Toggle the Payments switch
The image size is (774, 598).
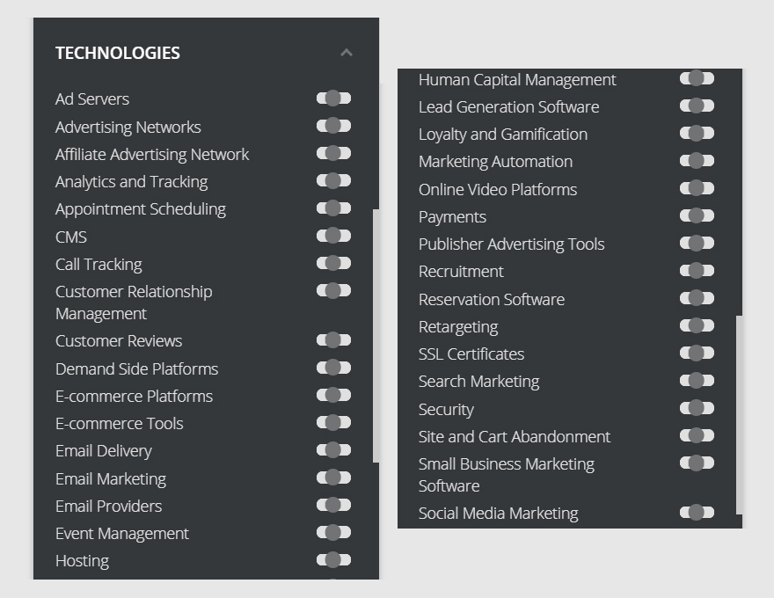(x=697, y=215)
